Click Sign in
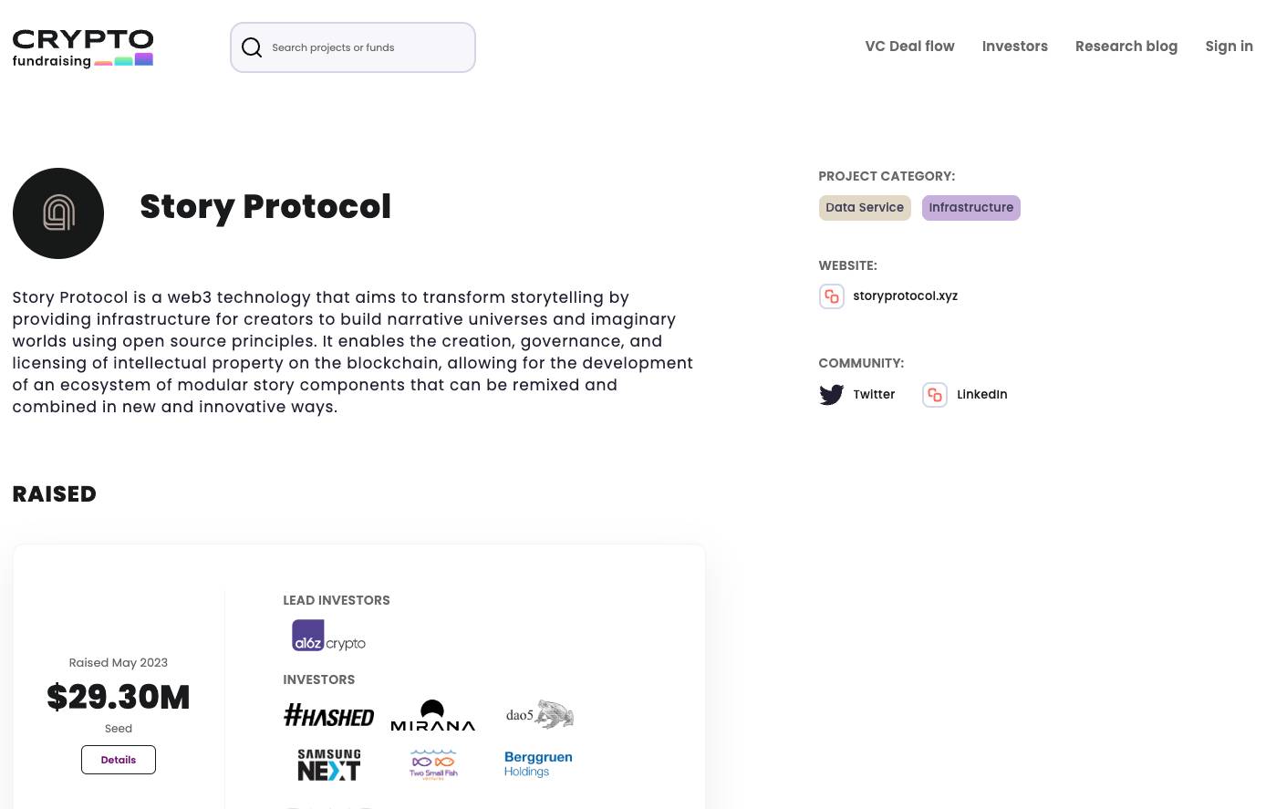This screenshot has height=809, width=1266. pyautogui.click(x=1230, y=47)
